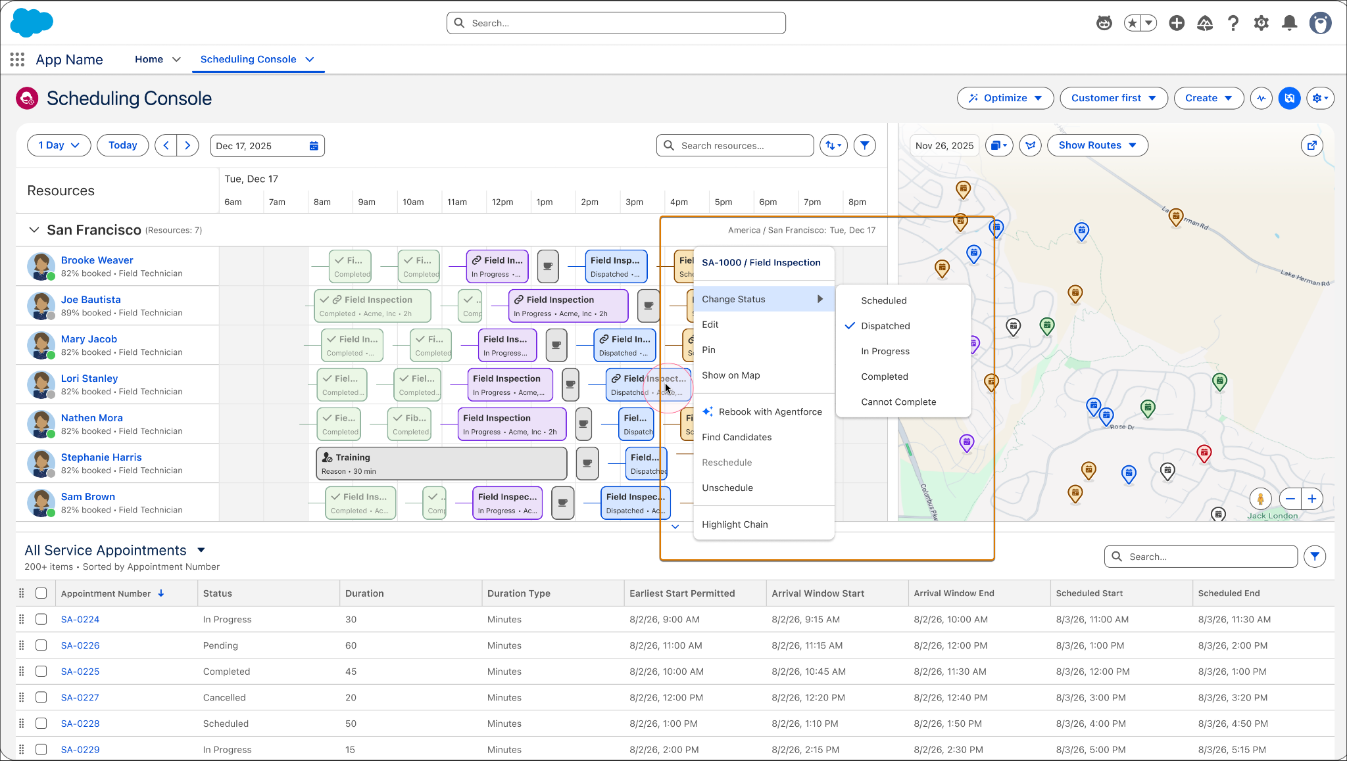Check the SA-0227 row checkbox

(x=41, y=697)
